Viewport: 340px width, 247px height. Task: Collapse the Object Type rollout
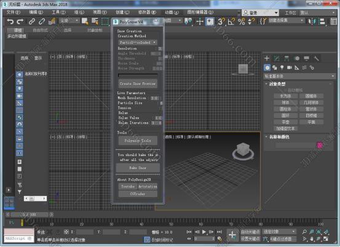click(277, 84)
